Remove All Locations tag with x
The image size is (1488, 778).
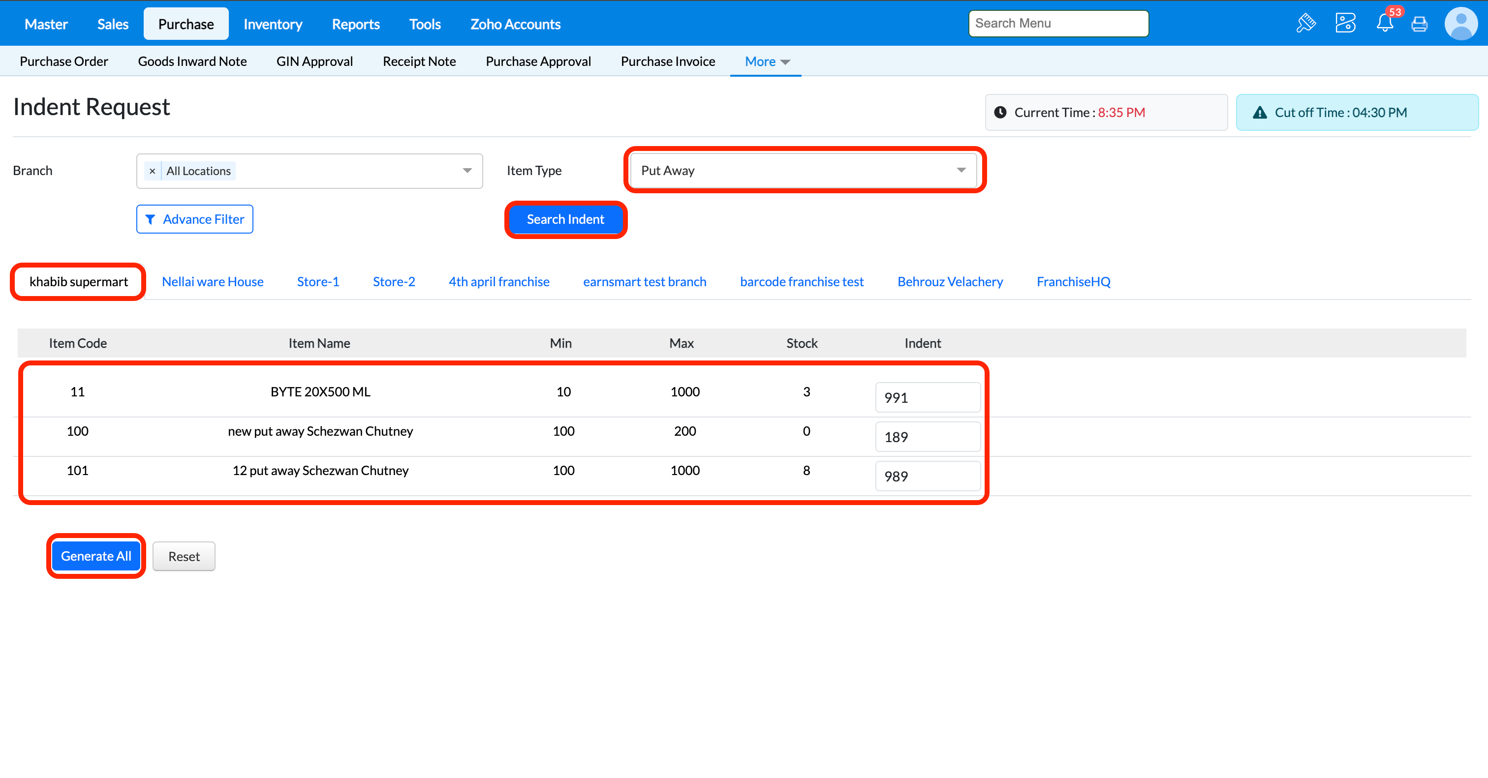pyautogui.click(x=152, y=171)
